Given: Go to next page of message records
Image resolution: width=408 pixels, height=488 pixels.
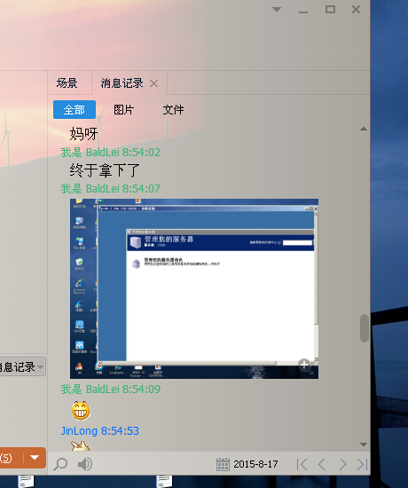Looking at the screenshot, I should click(342, 464).
